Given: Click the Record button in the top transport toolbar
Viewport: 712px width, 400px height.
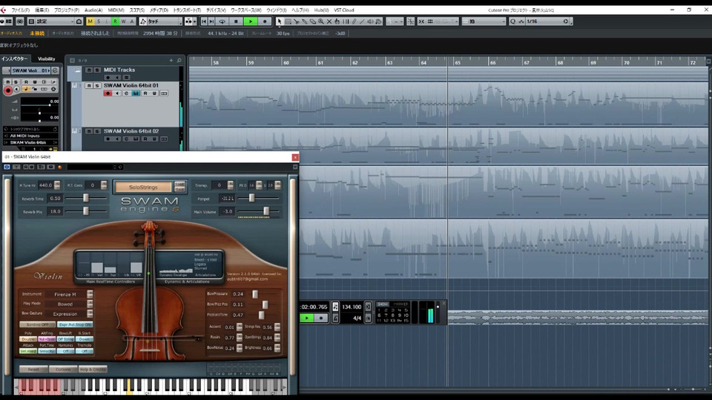Looking at the screenshot, I should [265, 21].
